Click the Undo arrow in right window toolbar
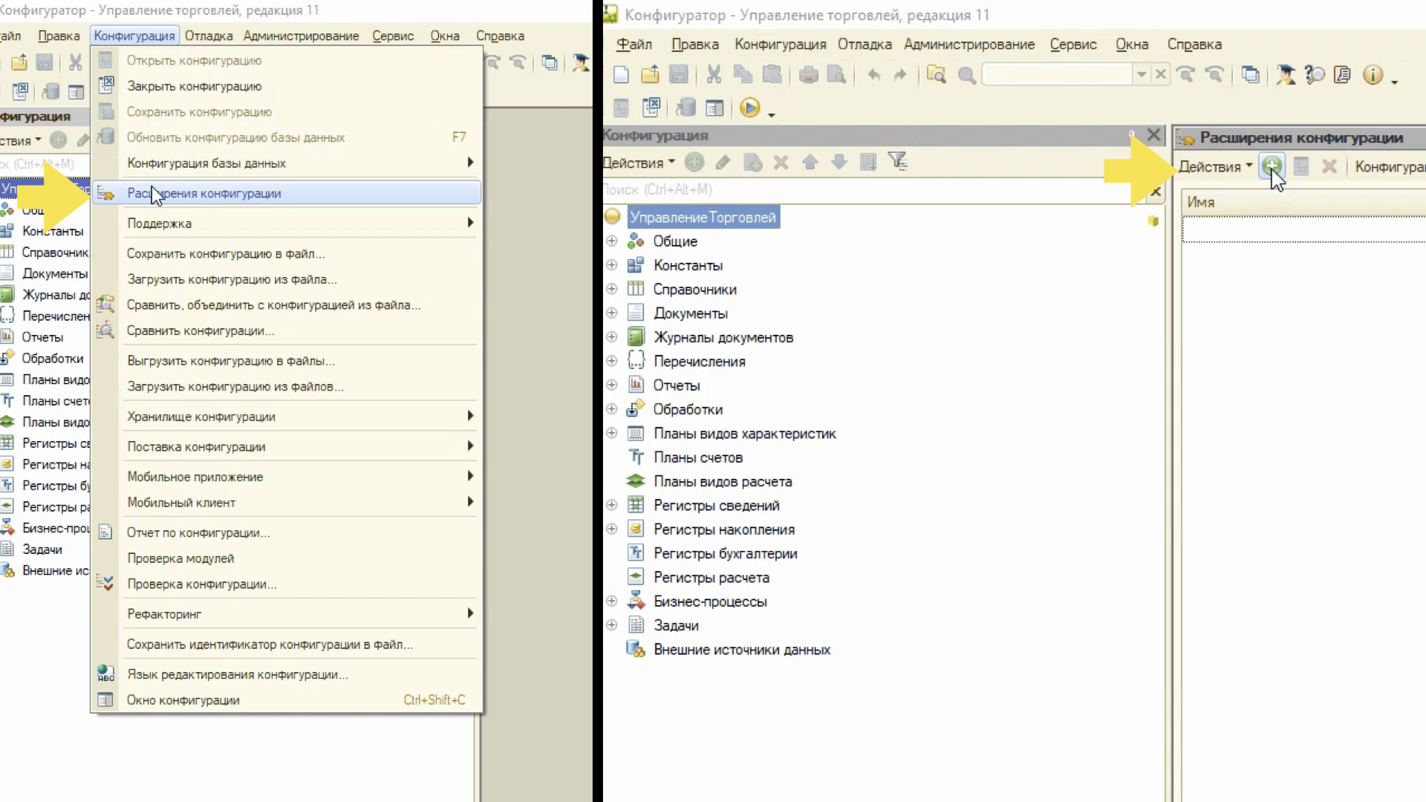This screenshot has height=802, width=1426. pyautogui.click(x=873, y=74)
